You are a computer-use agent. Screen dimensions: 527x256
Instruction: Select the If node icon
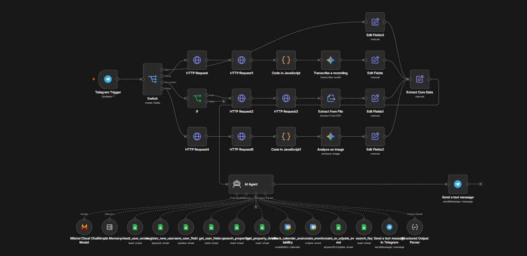click(197, 98)
